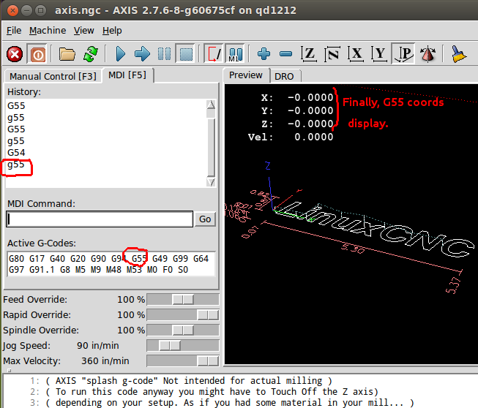Switch to side X view
Screen dimensions: 478x408
[x=356, y=54]
